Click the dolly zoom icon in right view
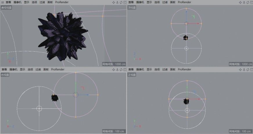Viewport: 253px width, 134px height. [x=117, y=70]
